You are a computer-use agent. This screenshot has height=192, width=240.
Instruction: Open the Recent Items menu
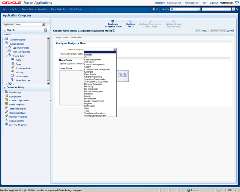[x=29, y=9]
